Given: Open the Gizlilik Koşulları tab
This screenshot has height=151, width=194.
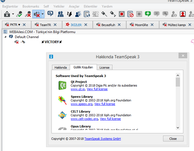Looking at the screenshot, I should pyautogui.click(x=83, y=67).
